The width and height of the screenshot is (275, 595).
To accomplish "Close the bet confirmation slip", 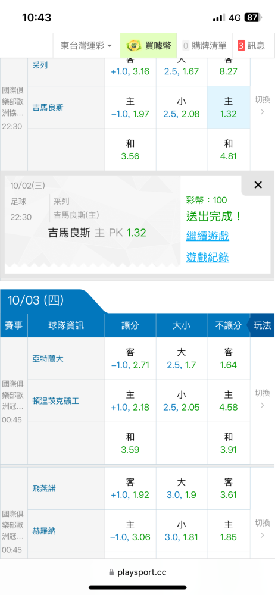I will pyautogui.click(x=258, y=185).
